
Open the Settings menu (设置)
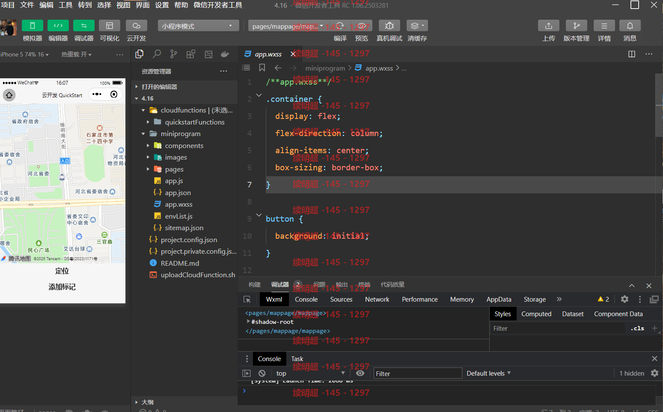tap(162, 5)
